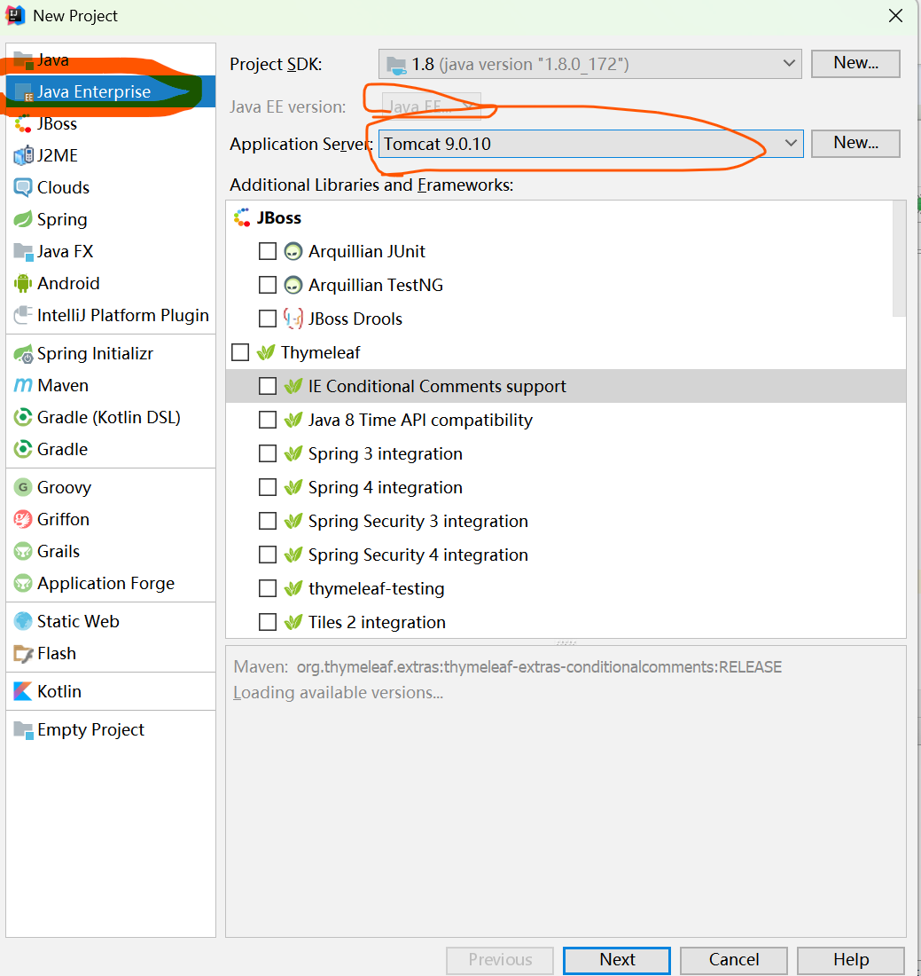Select the Gradle (Kotlin DSL) icon
Viewport: 921px width, 976px height.
coord(23,417)
